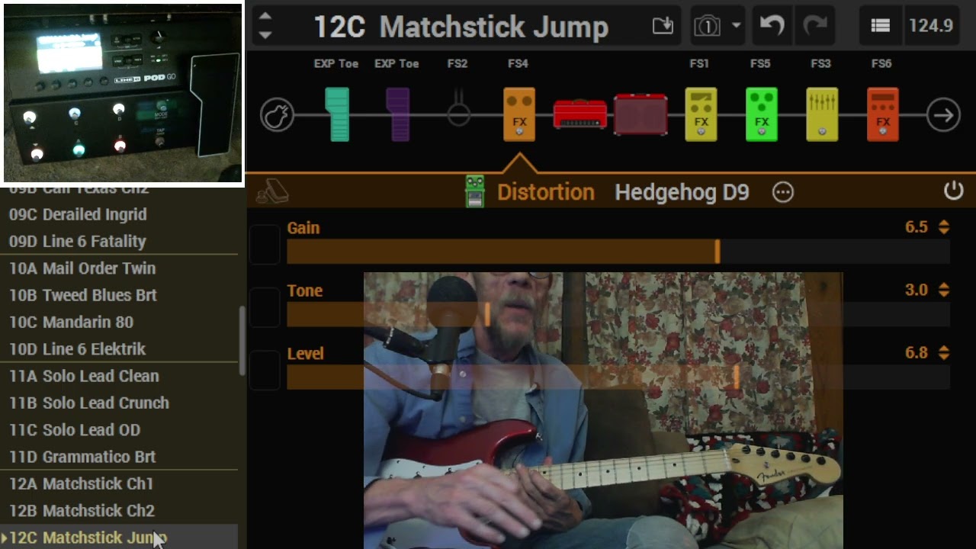This screenshot has height=549, width=976.
Task: Click the expression pedal assign icon
Action: click(271, 191)
